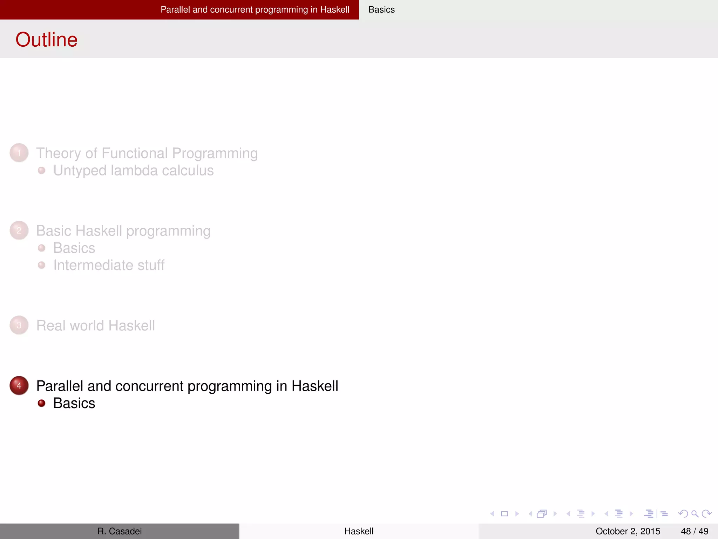Jump to 'Intermediate stuff' subsection
Image resolution: width=718 pixels, height=539 pixels.
click(109, 265)
